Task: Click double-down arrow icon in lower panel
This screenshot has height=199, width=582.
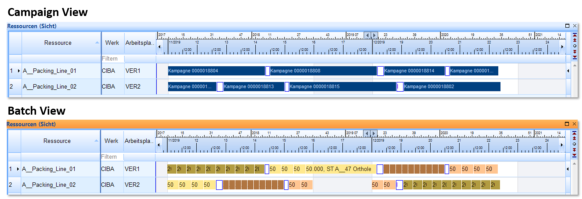Action: pyautogui.click(x=574, y=150)
